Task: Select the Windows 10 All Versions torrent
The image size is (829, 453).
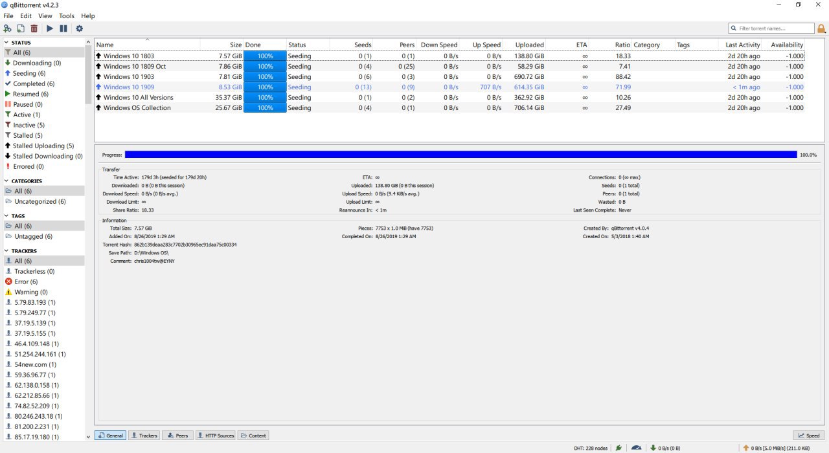Action: (449, 98)
